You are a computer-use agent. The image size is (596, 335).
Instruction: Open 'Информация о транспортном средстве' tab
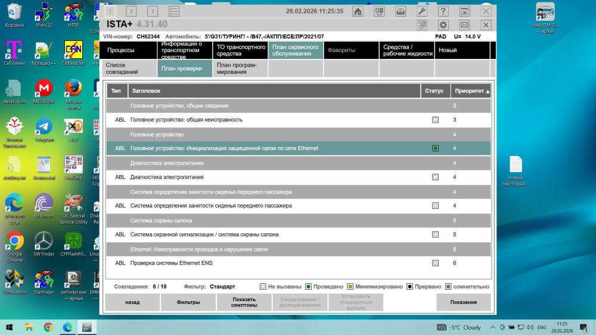[185, 50]
